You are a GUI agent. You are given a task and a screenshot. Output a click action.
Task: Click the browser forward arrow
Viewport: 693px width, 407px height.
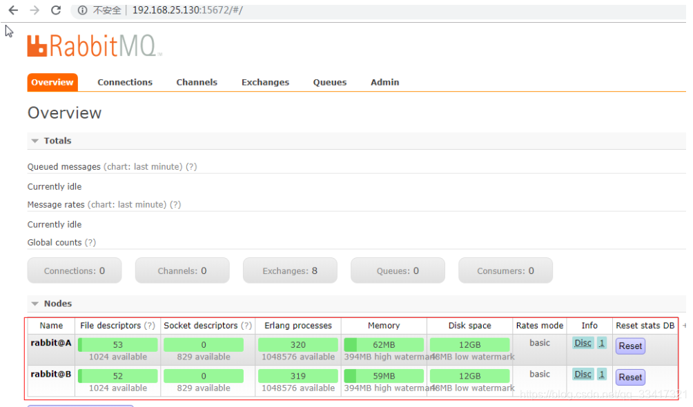(x=35, y=10)
